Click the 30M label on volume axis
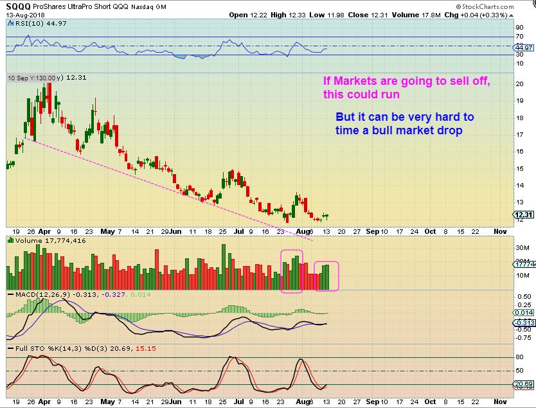Viewport: 536px width, 408px height. click(523, 248)
